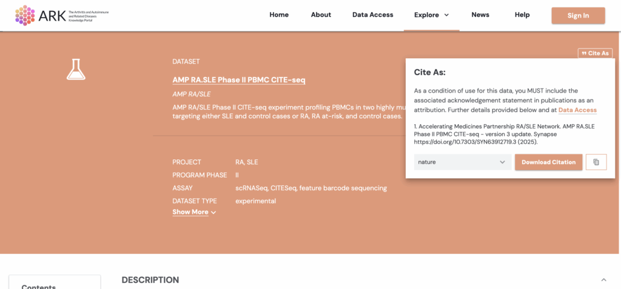Follow the Data Access link in the citation popup
The image size is (621, 289).
tap(577, 110)
